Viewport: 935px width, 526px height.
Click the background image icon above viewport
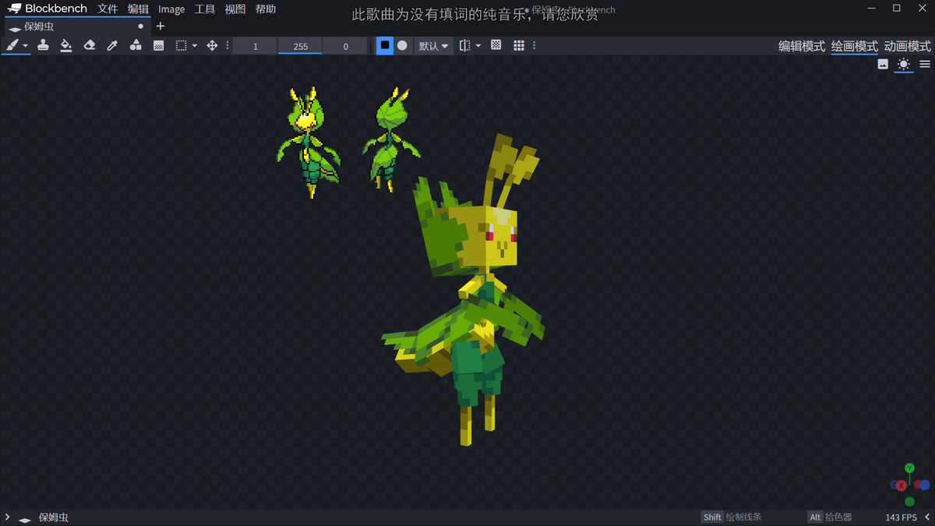[882, 64]
